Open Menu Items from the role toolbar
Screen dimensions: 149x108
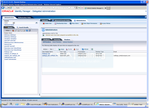click(74, 23)
